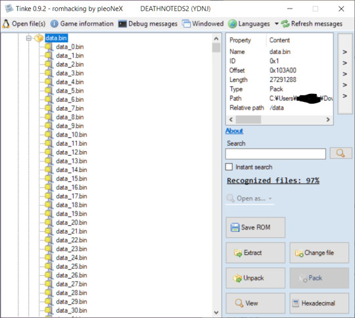Screen dimensions: 355x318
Task: Click data_20.bin in the tree
Action: [x=72, y=223]
